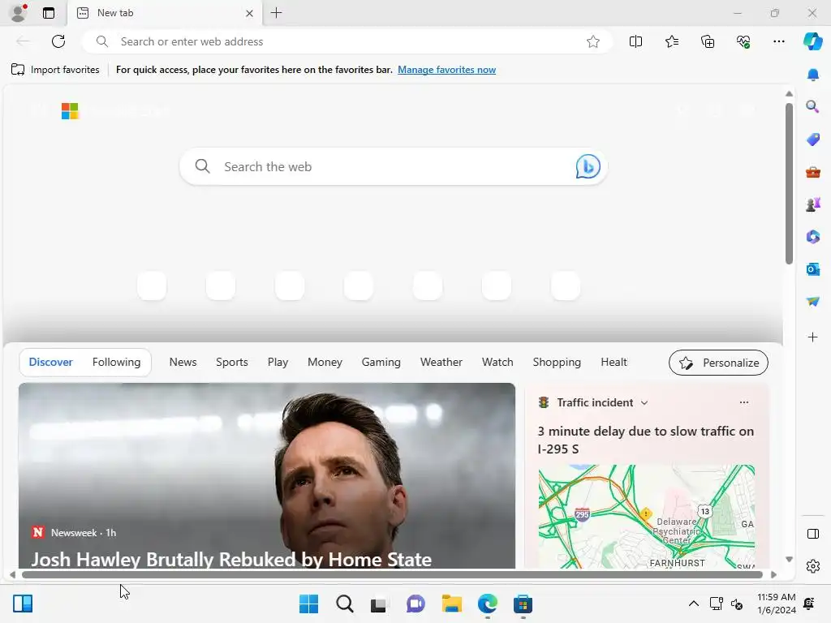831x623 pixels.
Task: Customize sidebar with plus icon
Action: 812,337
